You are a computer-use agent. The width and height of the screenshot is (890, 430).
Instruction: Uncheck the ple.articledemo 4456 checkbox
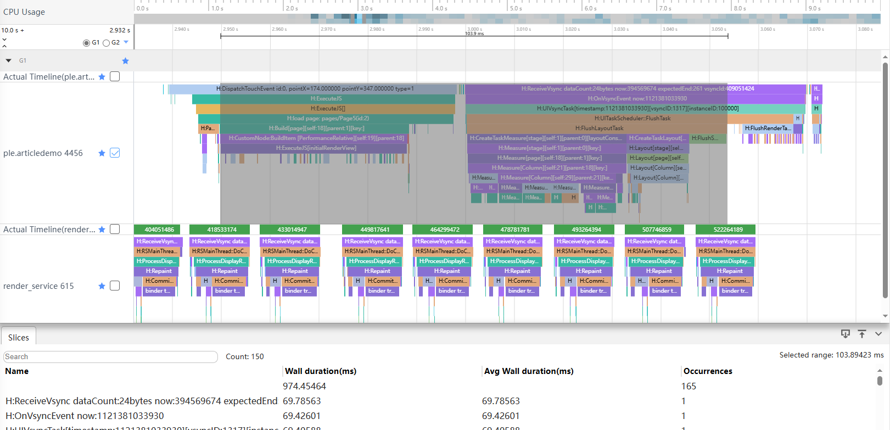(x=115, y=153)
